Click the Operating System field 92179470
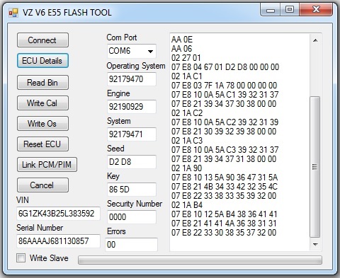The height and width of the screenshot is (278, 340). point(132,79)
